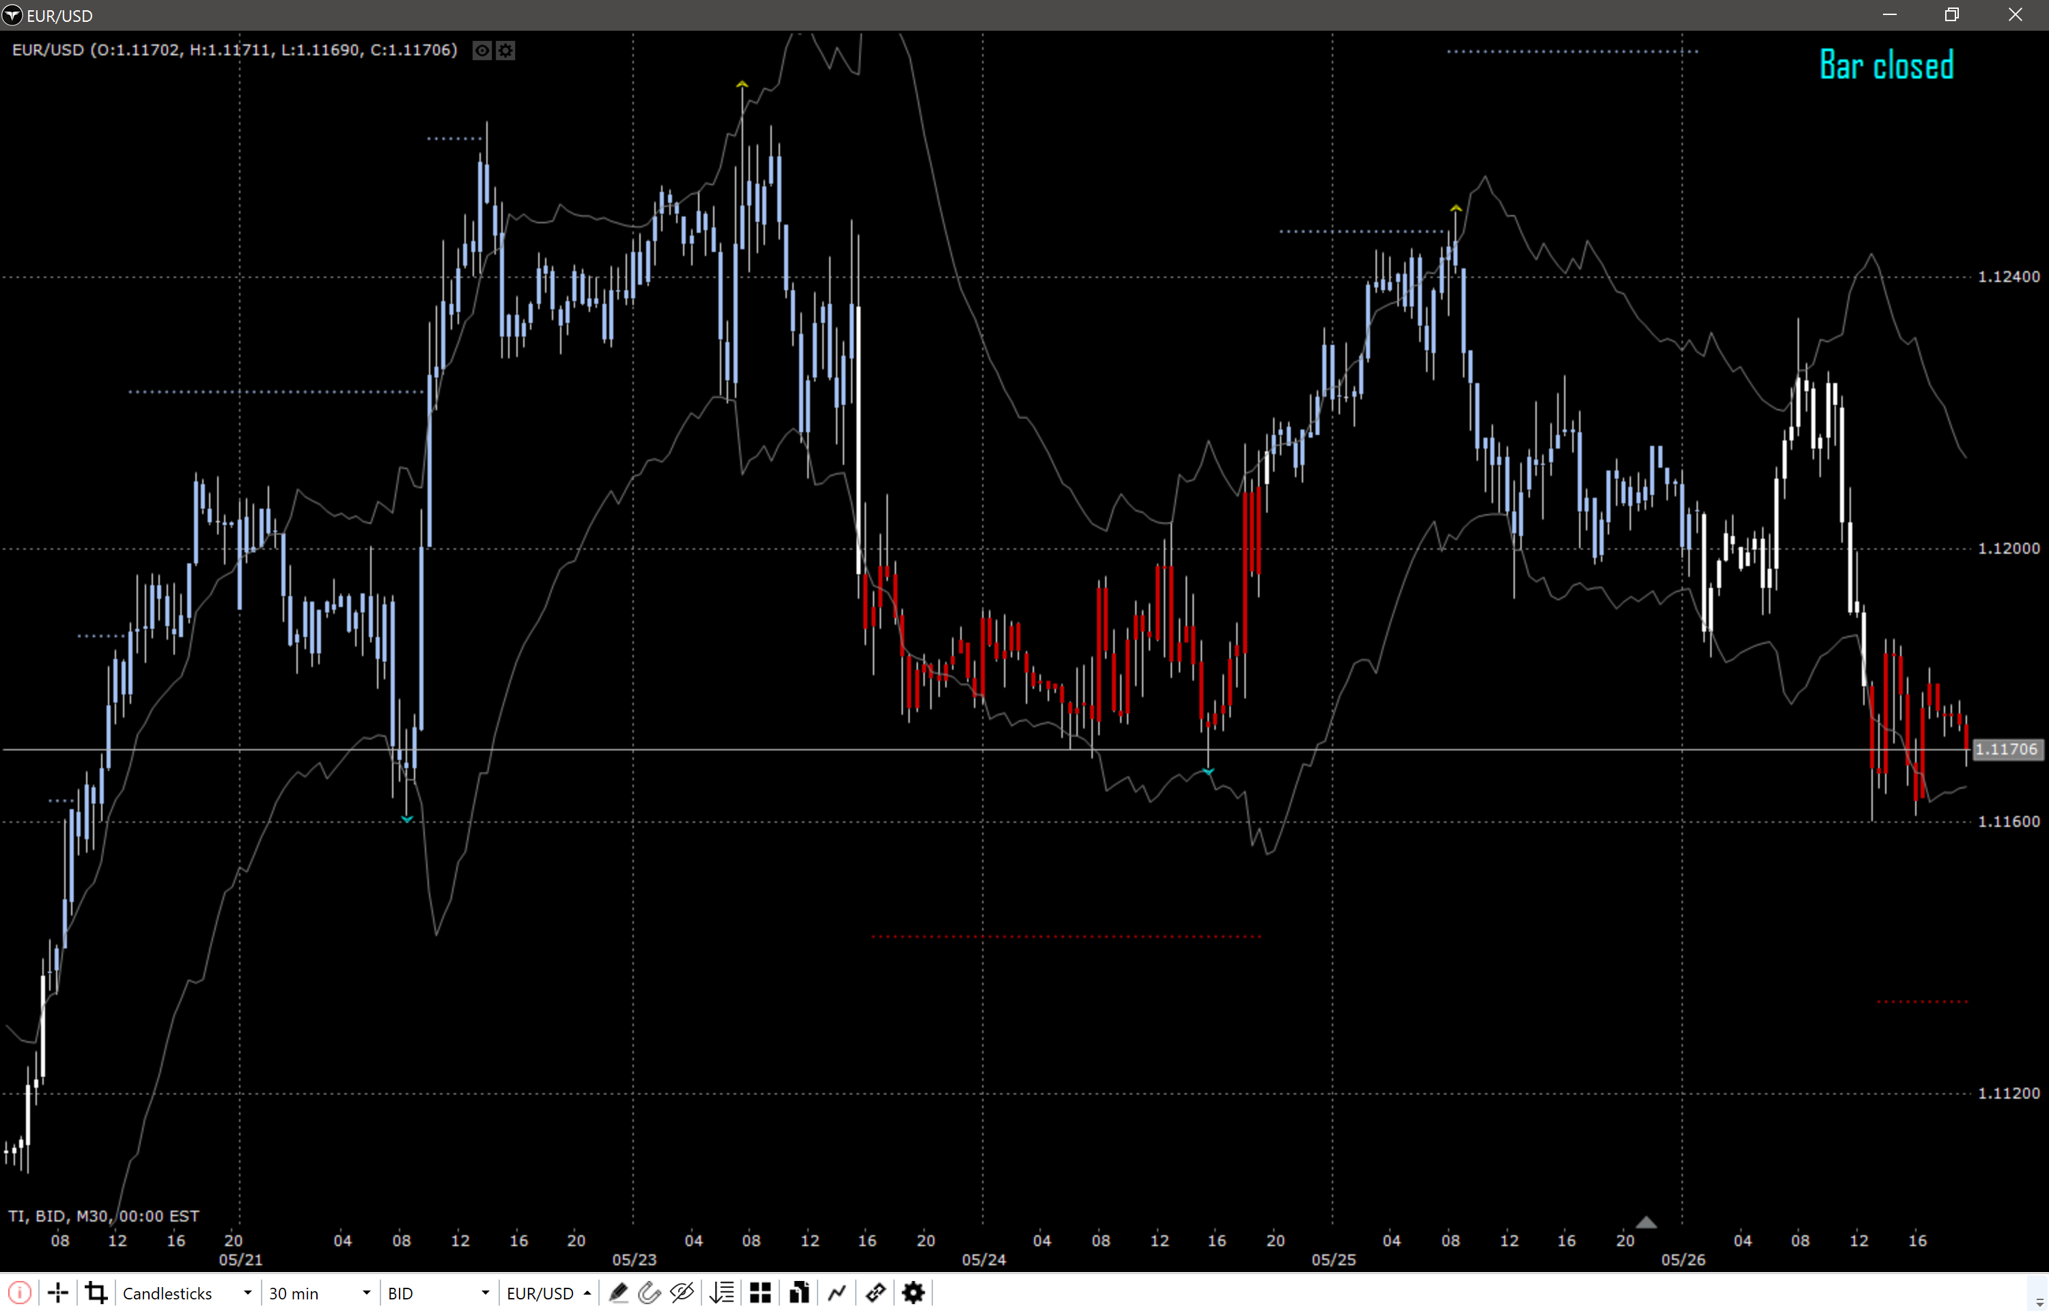Open series settings gear beside OHLC header
The height and width of the screenshot is (1311, 2049).
(x=505, y=51)
